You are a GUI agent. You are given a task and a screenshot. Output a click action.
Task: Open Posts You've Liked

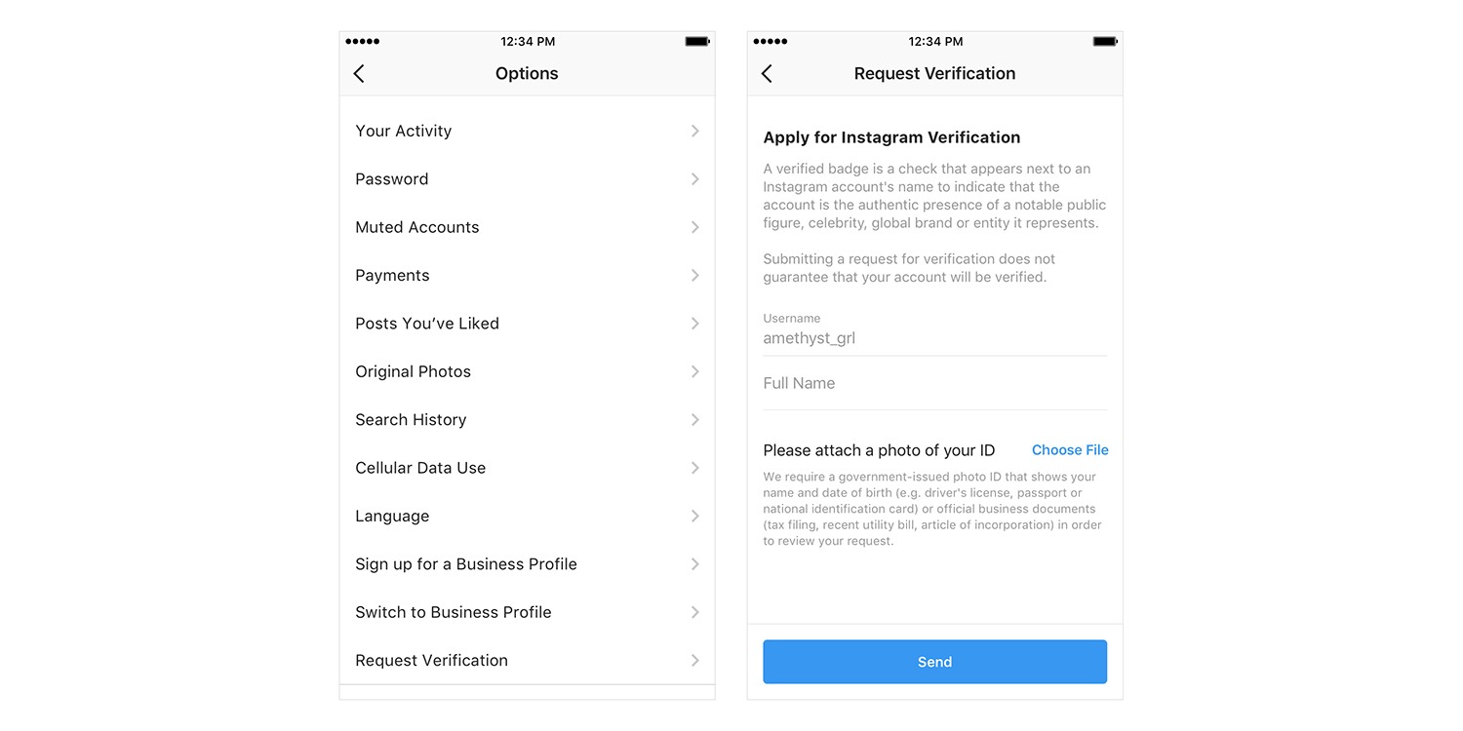click(x=527, y=324)
